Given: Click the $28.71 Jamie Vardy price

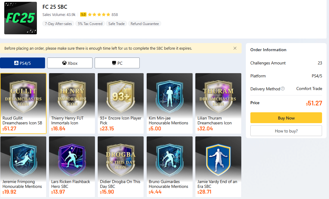Looking at the screenshot, I should [204, 192].
